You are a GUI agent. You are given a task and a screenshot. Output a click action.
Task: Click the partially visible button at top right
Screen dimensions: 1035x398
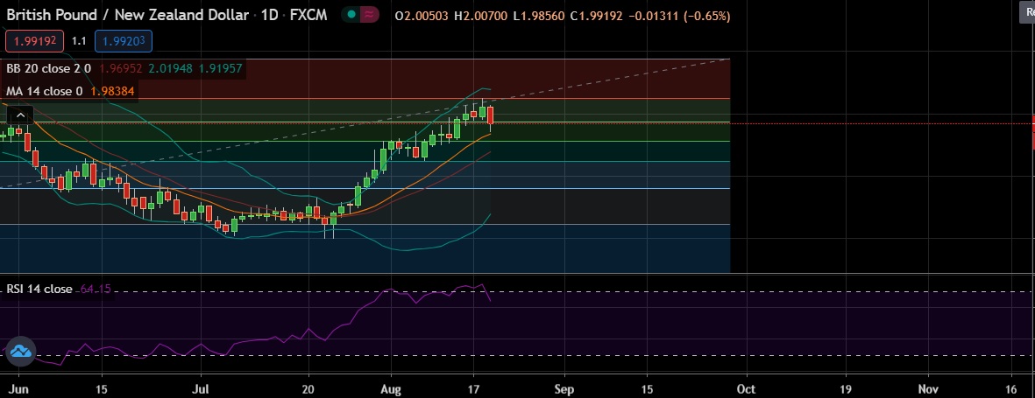1027,12
